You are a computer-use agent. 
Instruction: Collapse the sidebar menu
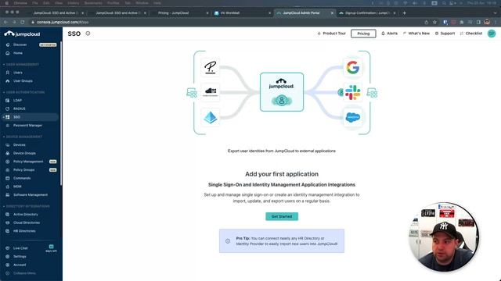point(21,273)
